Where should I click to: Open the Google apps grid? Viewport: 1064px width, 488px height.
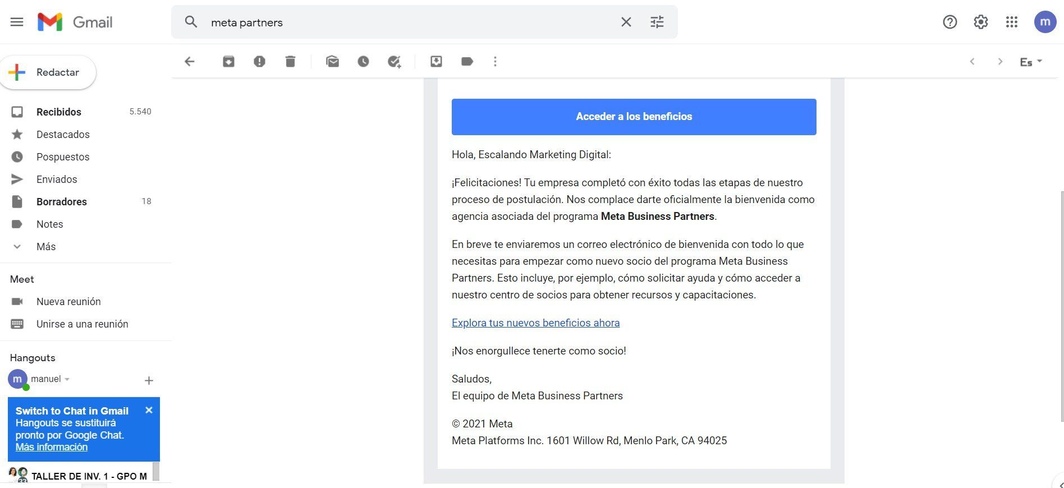1012,22
